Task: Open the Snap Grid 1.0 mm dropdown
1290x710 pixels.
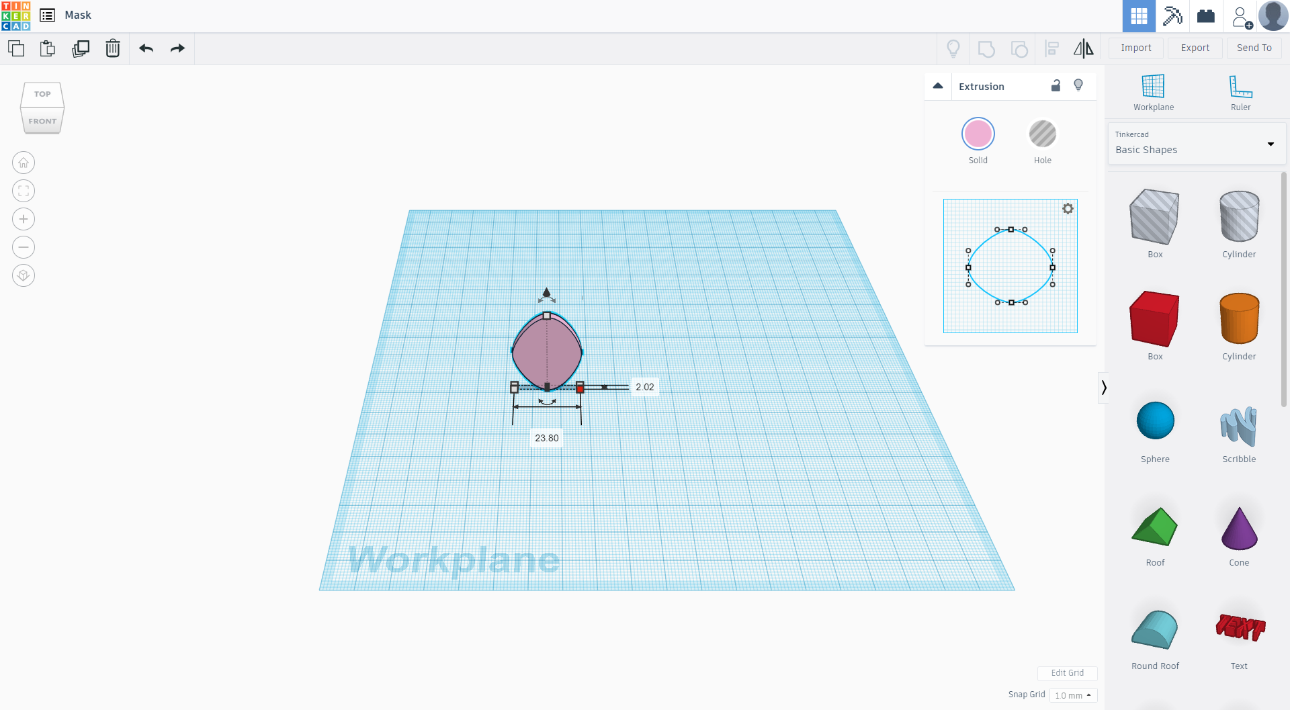Action: 1073,695
